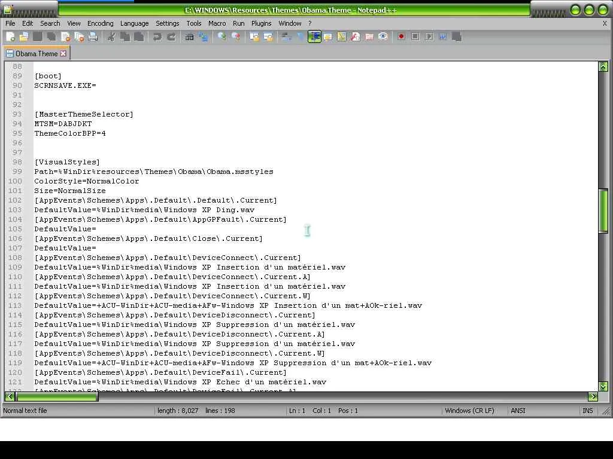Toggle Word Wrap toolbar icon
This screenshot has width=613, height=459.
pyautogui.click(x=287, y=36)
